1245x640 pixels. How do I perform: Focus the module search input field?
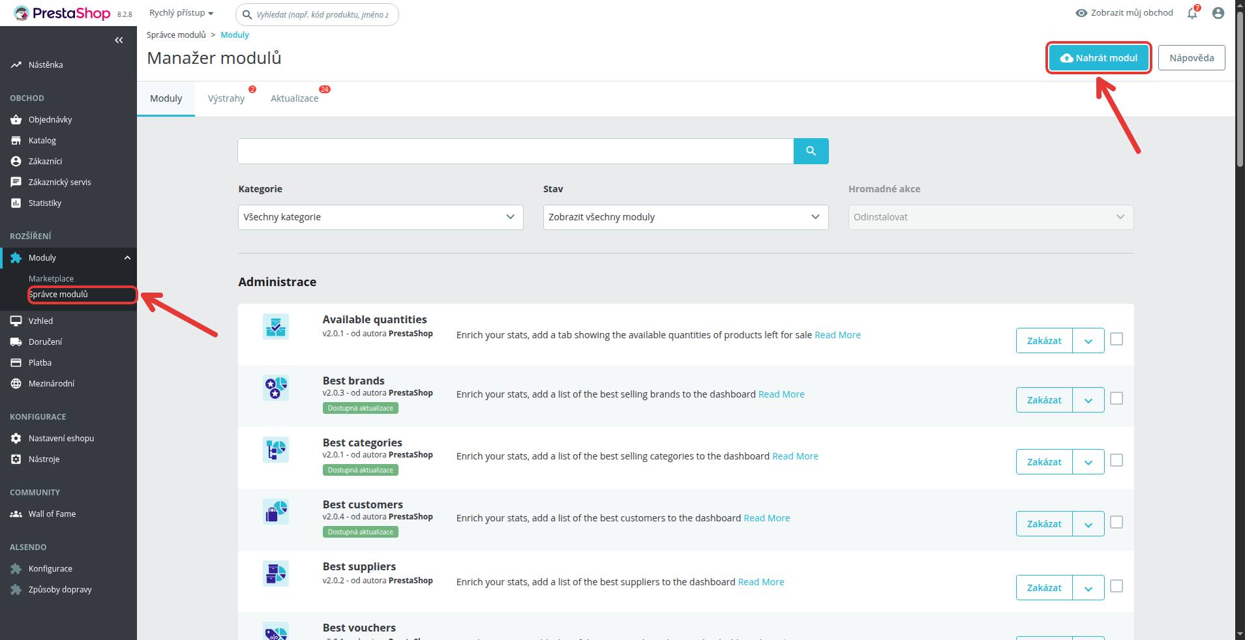(516, 151)
